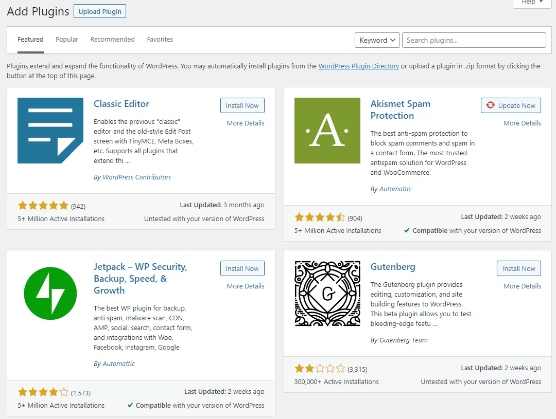Screen dimensions: 556x419
Task: Click the Jetpack green lightning logo
Action: 50,293
